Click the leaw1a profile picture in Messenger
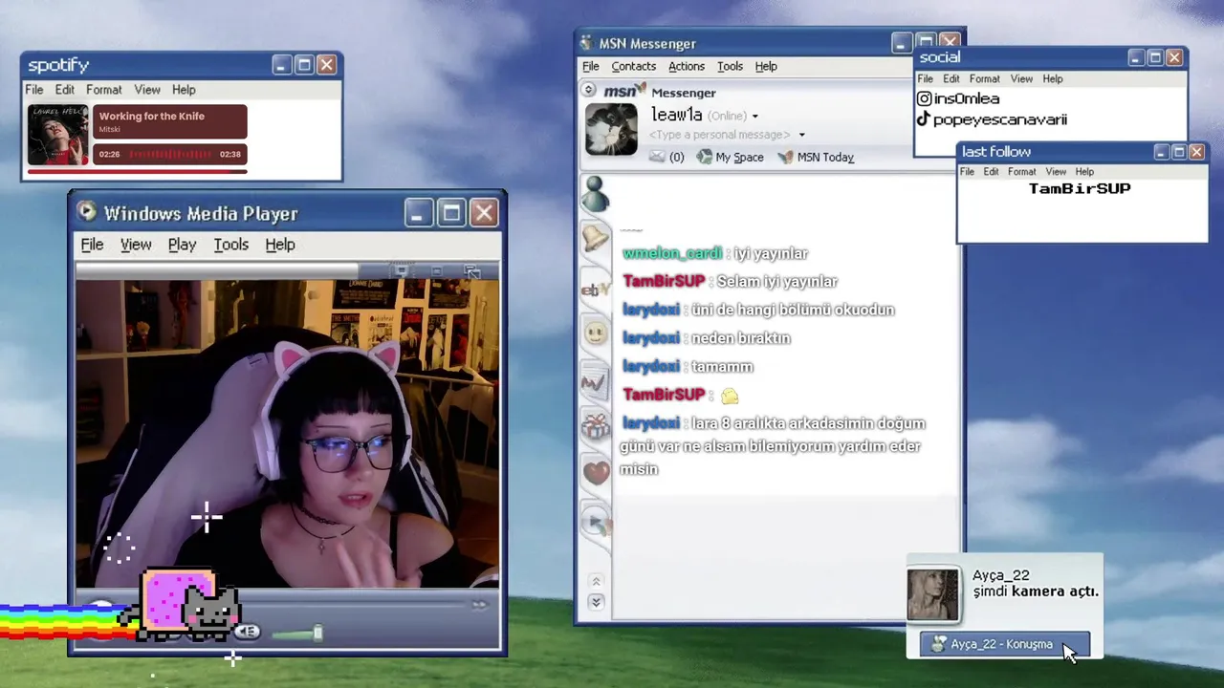Screen dimensions: 1224x688 [x=611, y=129]
